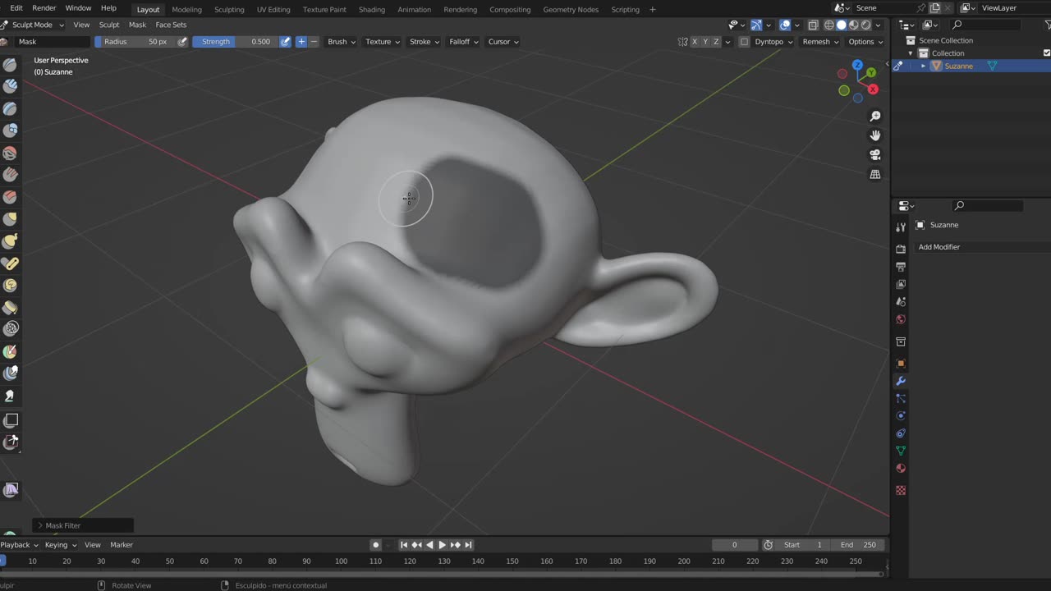Image resolution: width=1051 pixels, height=591 pixels.
Task: Toggle the camera view icon
Action: (875, 154)
